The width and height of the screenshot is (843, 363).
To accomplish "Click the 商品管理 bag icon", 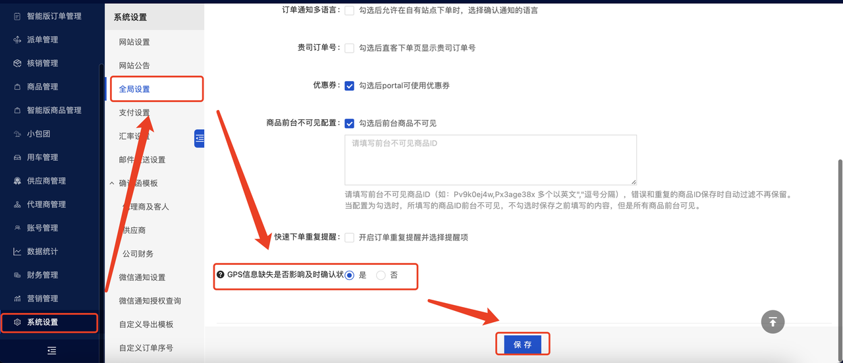I will point(18,87).
